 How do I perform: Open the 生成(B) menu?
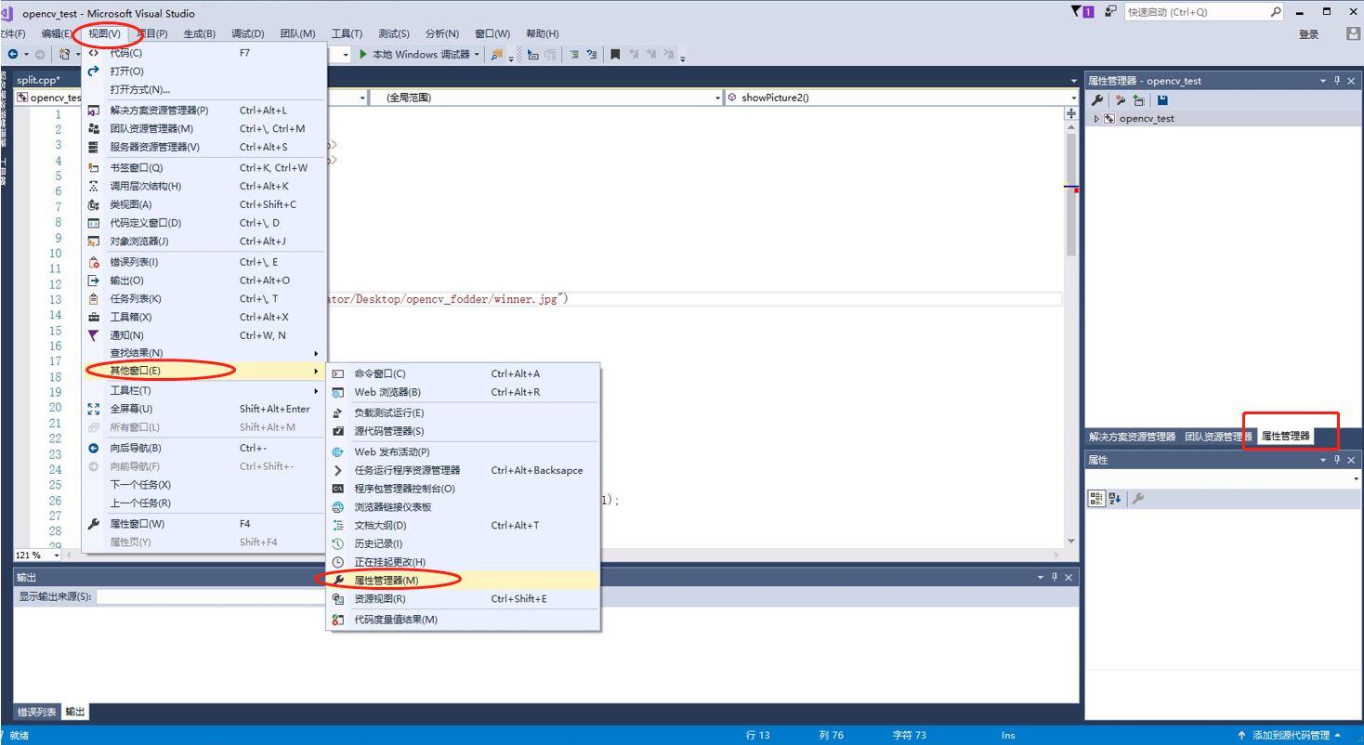pyautogui.click(x=199, y=33)
